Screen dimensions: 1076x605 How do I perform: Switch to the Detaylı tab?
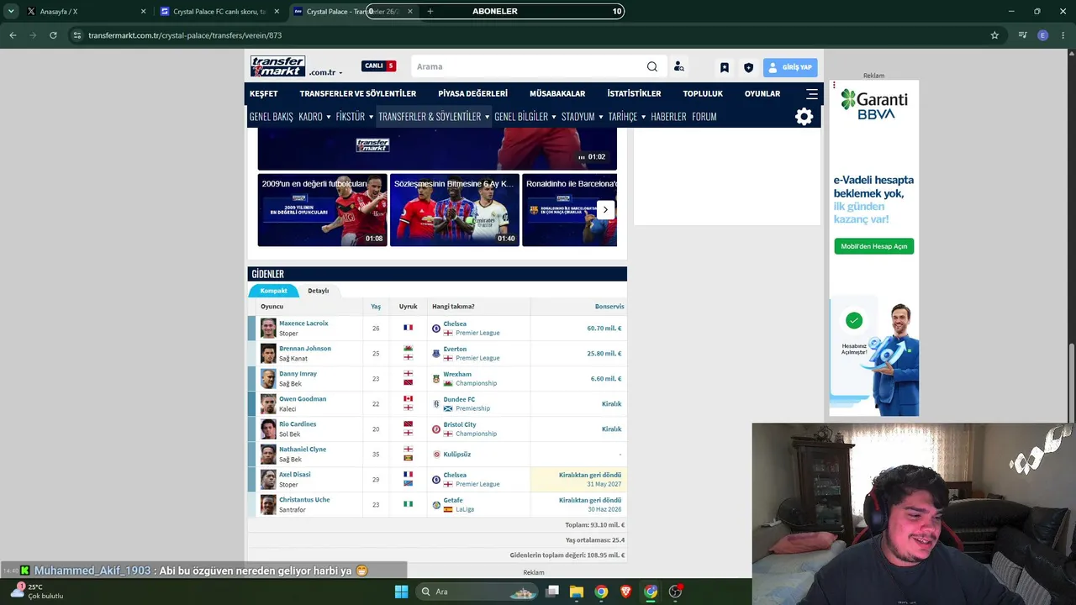click(x=319, y=291)
